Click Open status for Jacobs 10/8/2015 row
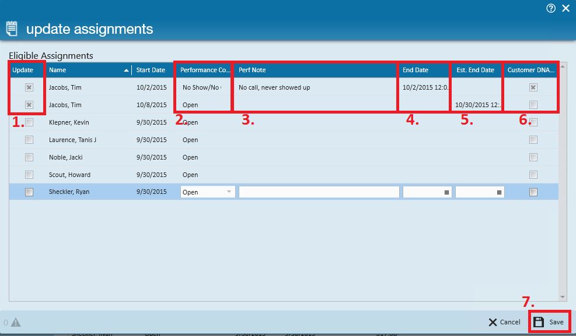The width and height of the screenshot is (576, 336). point(190,105)
